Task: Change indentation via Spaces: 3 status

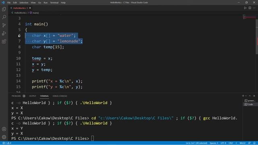Action: [214, 143]
